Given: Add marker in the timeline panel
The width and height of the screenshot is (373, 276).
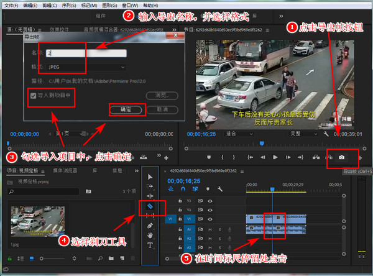Looking at the screenshot, I should [x=208, y=189].
